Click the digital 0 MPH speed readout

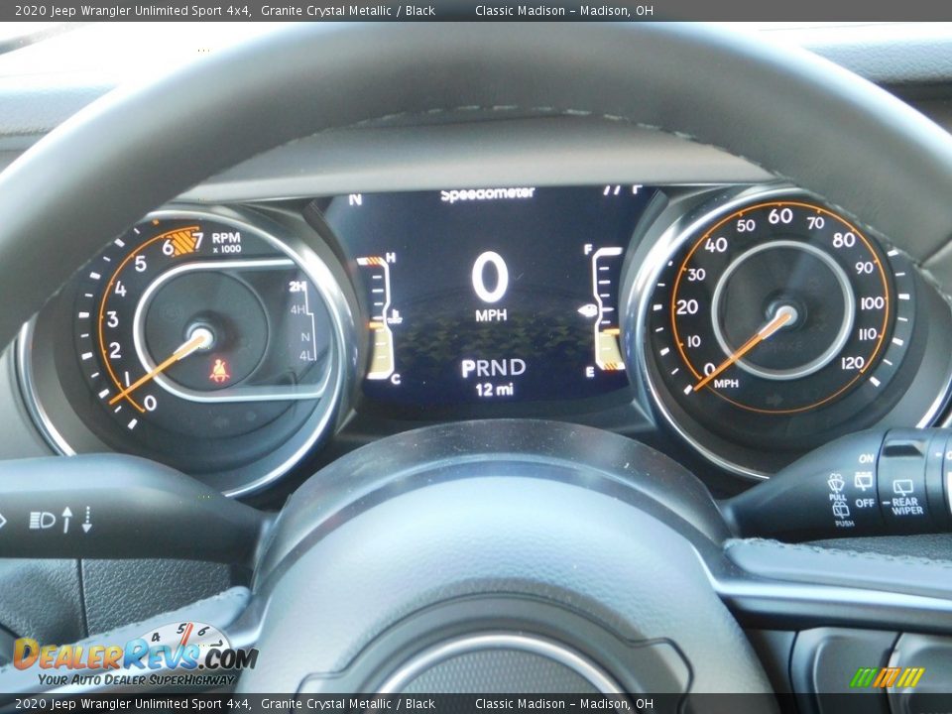click(x=490, y=286)
